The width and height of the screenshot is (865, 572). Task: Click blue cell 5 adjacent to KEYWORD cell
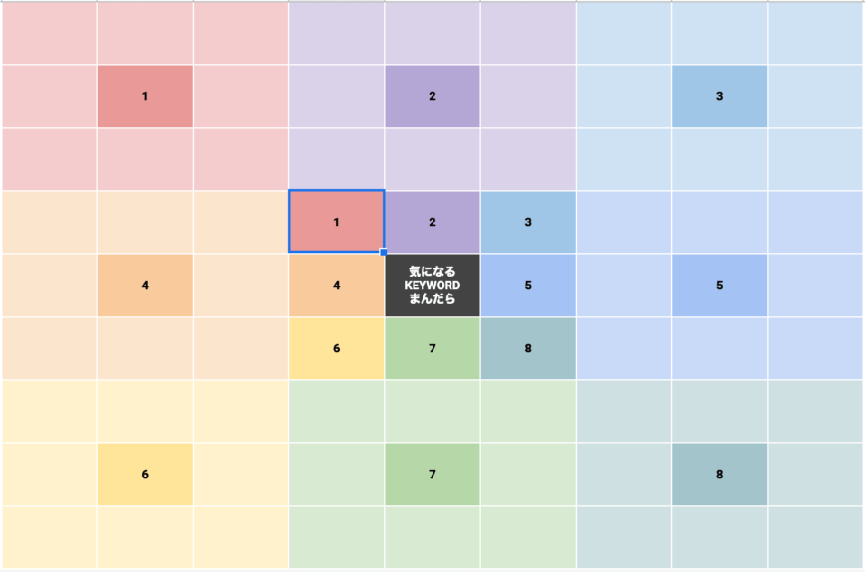click(x=528, y=286)
